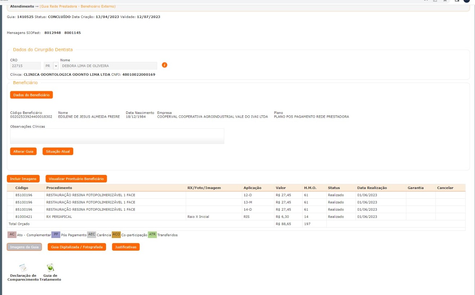Click the AEC Carência legend badge

92,235
